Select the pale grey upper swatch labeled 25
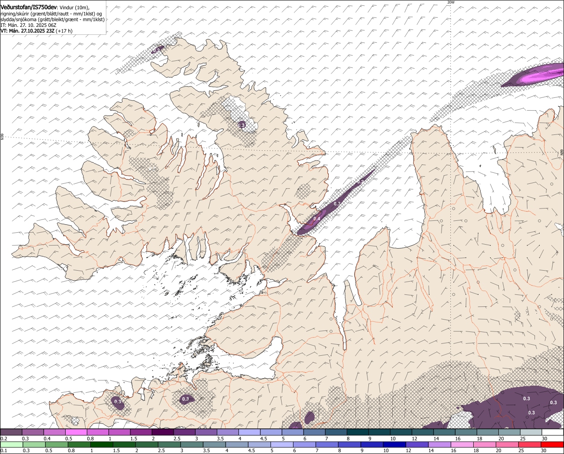Image resolution: width=564 pixels, height=454 pixels. pyautogui.click(x=531, y=432)
